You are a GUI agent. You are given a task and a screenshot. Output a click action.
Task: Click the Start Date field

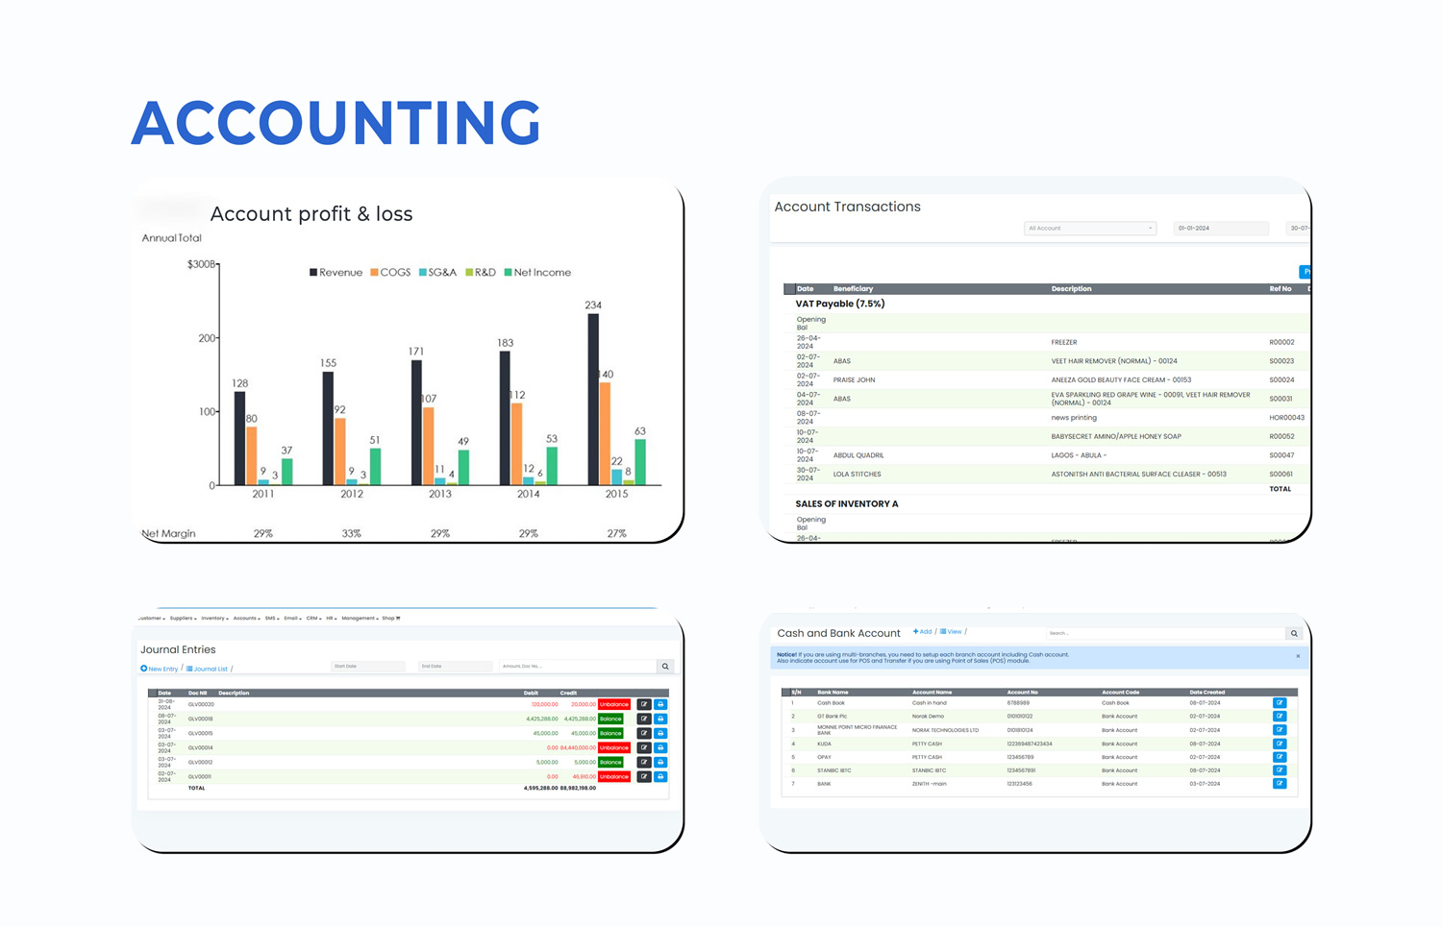(x=367, y=667)
